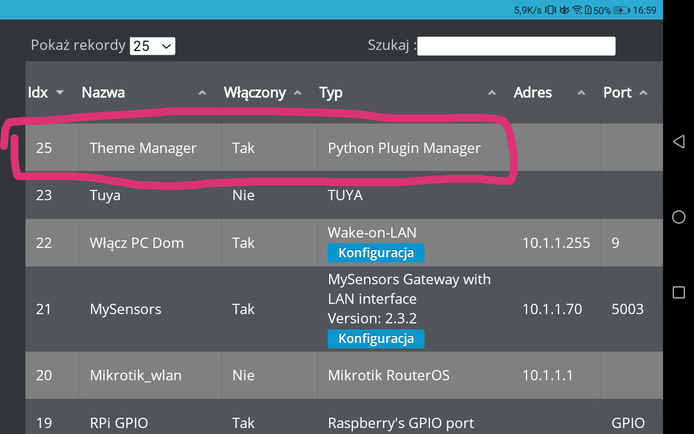Select Raspberry's GPIO port type cell
Viewport: 694px width, 434px height.
401,423
